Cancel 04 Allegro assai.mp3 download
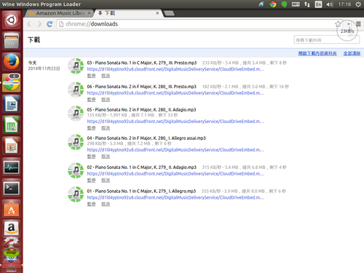This screenshot has width=364, height=273. click(106, 157)
